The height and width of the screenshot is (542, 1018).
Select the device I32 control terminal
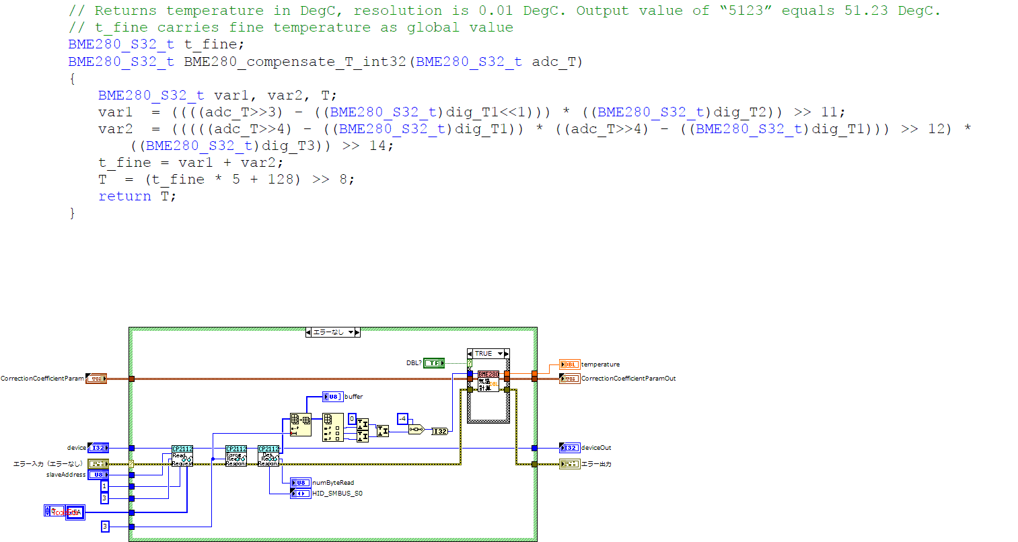(x=98, y=448)
